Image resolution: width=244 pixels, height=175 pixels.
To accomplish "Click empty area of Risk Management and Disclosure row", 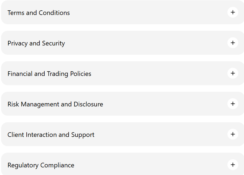I will point(163,104).
